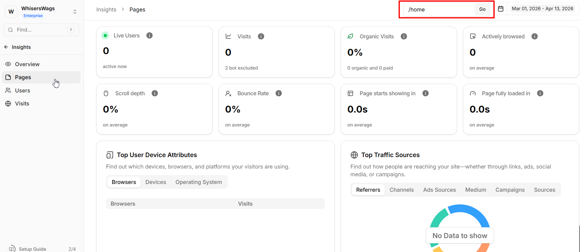Go to Users in the sidebar
Image resolution: width=580 pixels, height=252 pixels.
click(x=22, y=91)
